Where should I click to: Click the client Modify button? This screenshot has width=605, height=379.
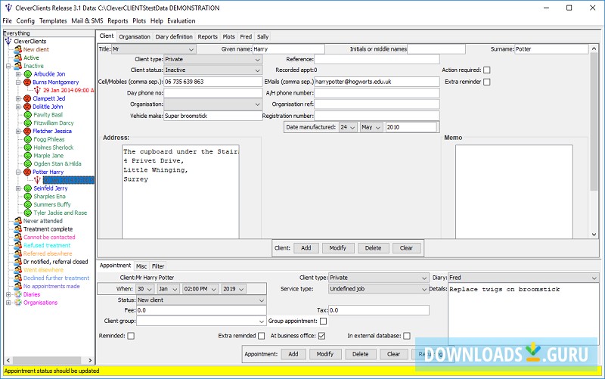pos(337,248)
